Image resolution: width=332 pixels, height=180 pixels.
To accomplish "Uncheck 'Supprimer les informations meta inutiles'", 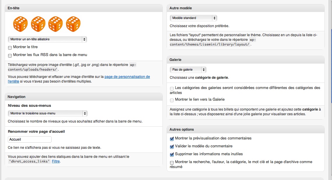I will point(172,155).
